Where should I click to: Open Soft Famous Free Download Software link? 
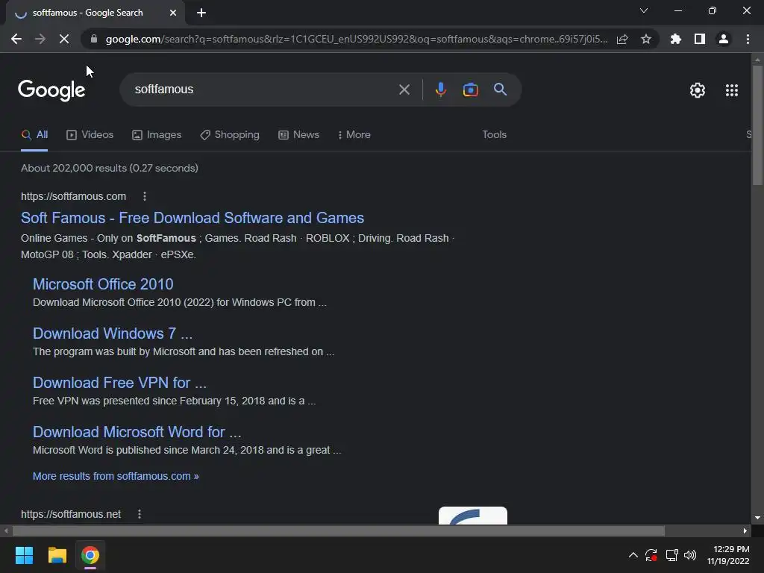[192, 218]
